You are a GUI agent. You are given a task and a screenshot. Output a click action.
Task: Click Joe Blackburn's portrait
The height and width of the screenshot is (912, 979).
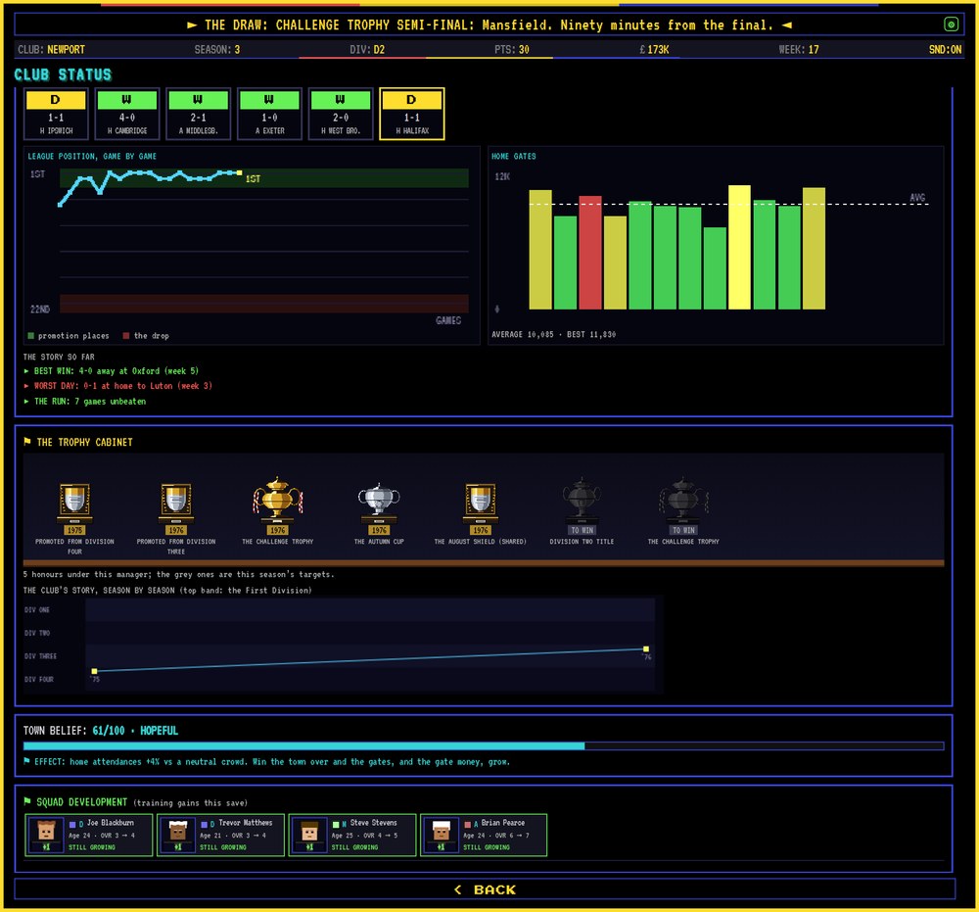(46, 835)
